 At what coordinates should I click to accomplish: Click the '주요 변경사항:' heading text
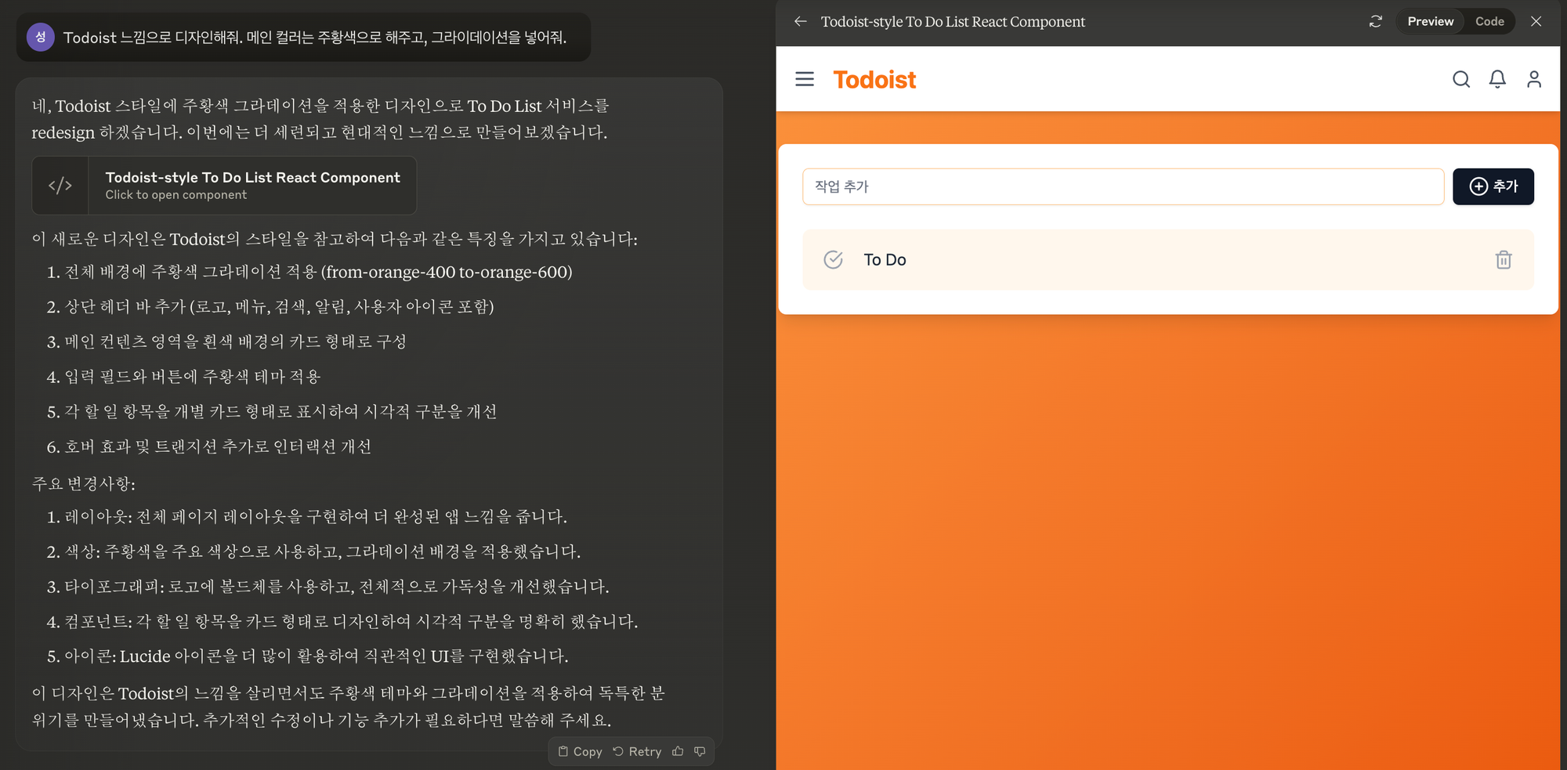[84, 483]
